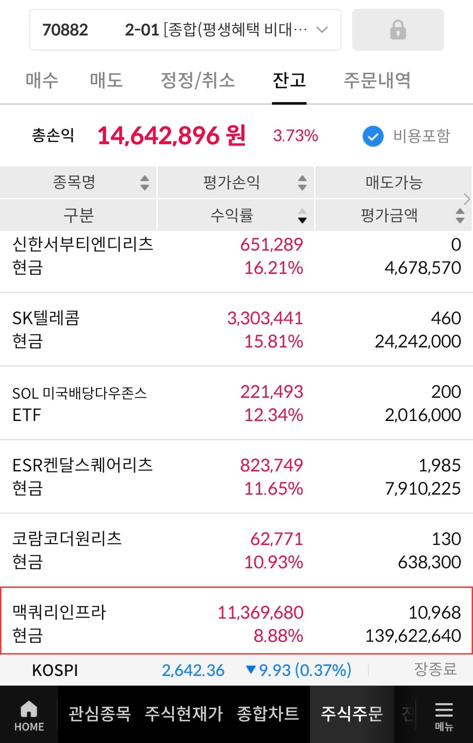Screen dimensions: 473x743
Task: Open the 주문내역 tab
Action: coord(377,81)
